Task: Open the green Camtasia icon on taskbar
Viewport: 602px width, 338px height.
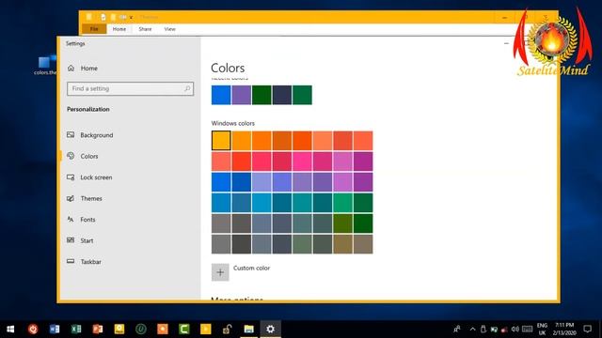Action: coord(184,329)
